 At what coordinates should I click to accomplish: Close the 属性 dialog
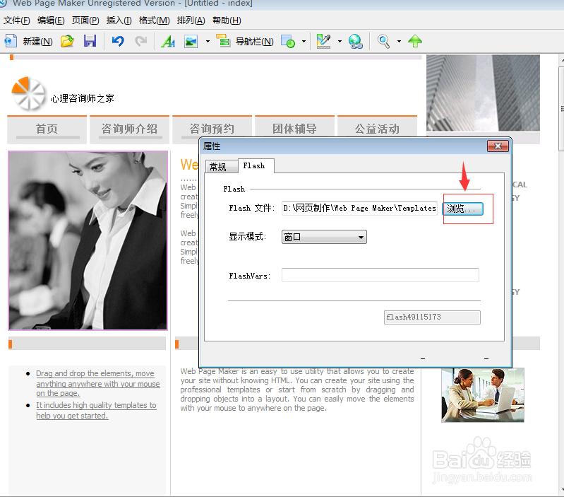(x=498, y=146)
